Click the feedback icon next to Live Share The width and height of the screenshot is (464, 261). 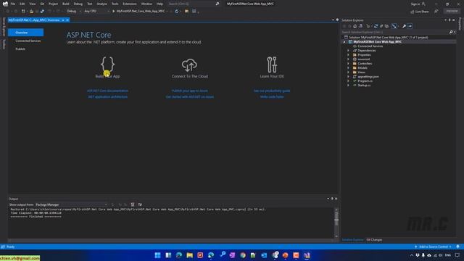point(436,12)
